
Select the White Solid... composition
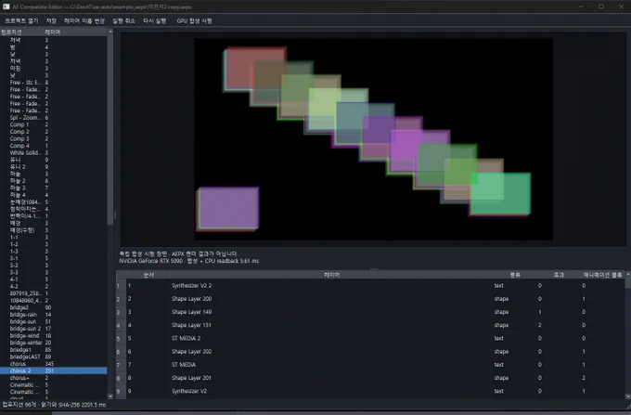[54, 153]
